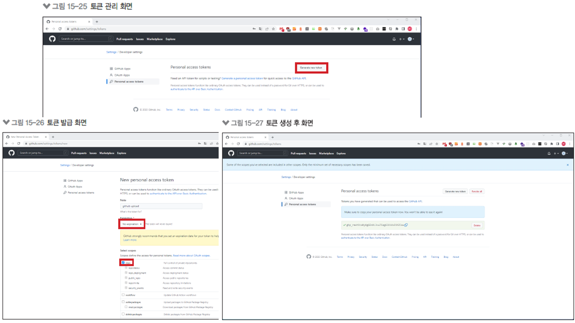Enable the read:packages scope checkbox

click(126, 307)
